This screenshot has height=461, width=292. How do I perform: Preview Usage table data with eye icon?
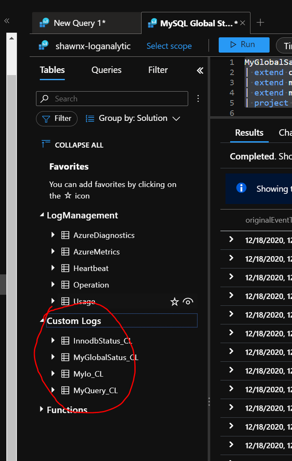[188, 302]
